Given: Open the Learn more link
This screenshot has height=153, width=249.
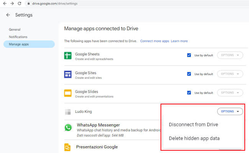Looking at the screenshot, I should click(179, 41).
